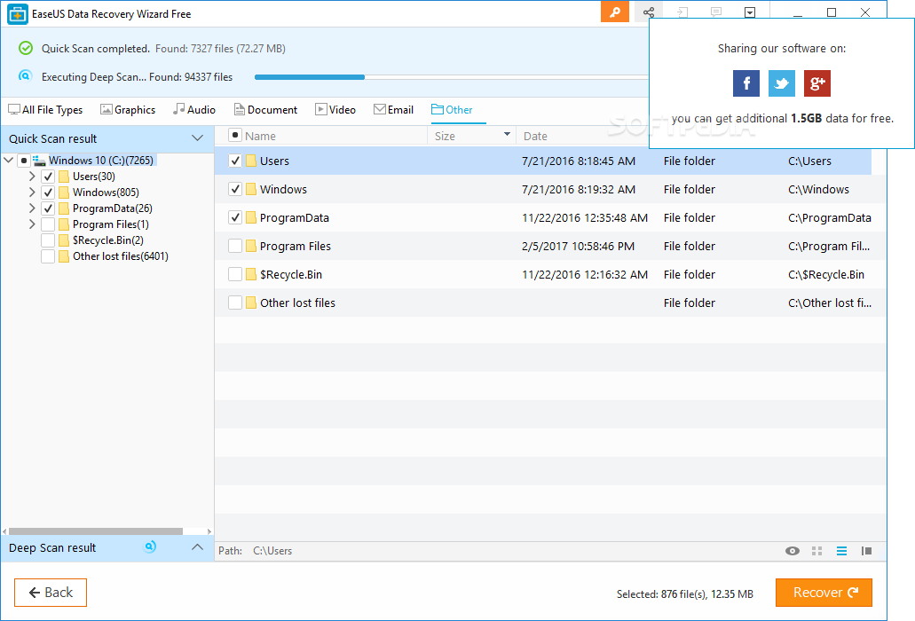
Task: Click the 2/5/2017 10:58:46 PM date cell
Action: (578, 246)
